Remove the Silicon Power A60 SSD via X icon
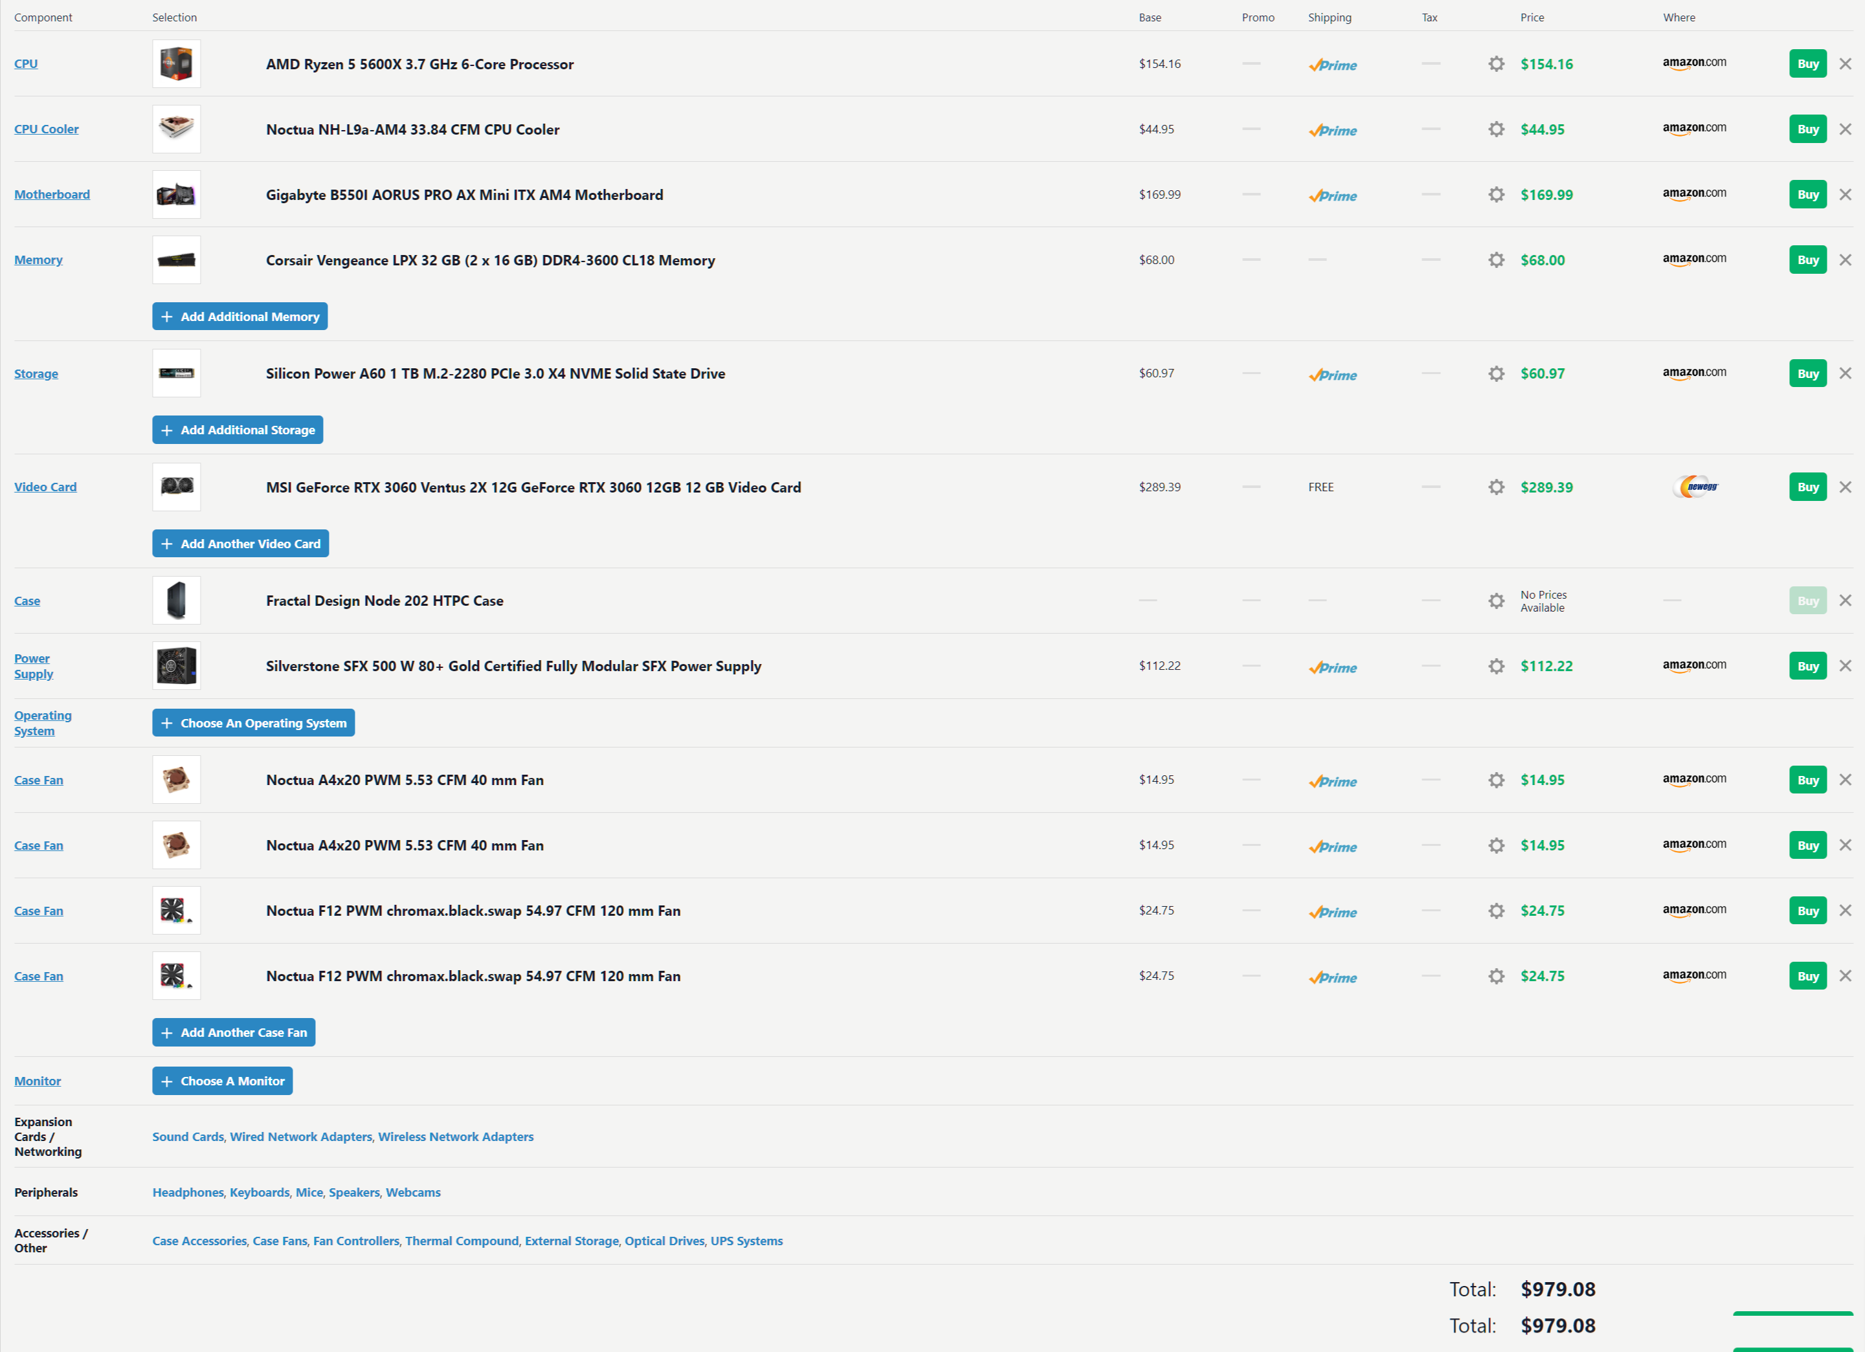Viewport: 1865px width, 1352px height. click(1846, 373)
